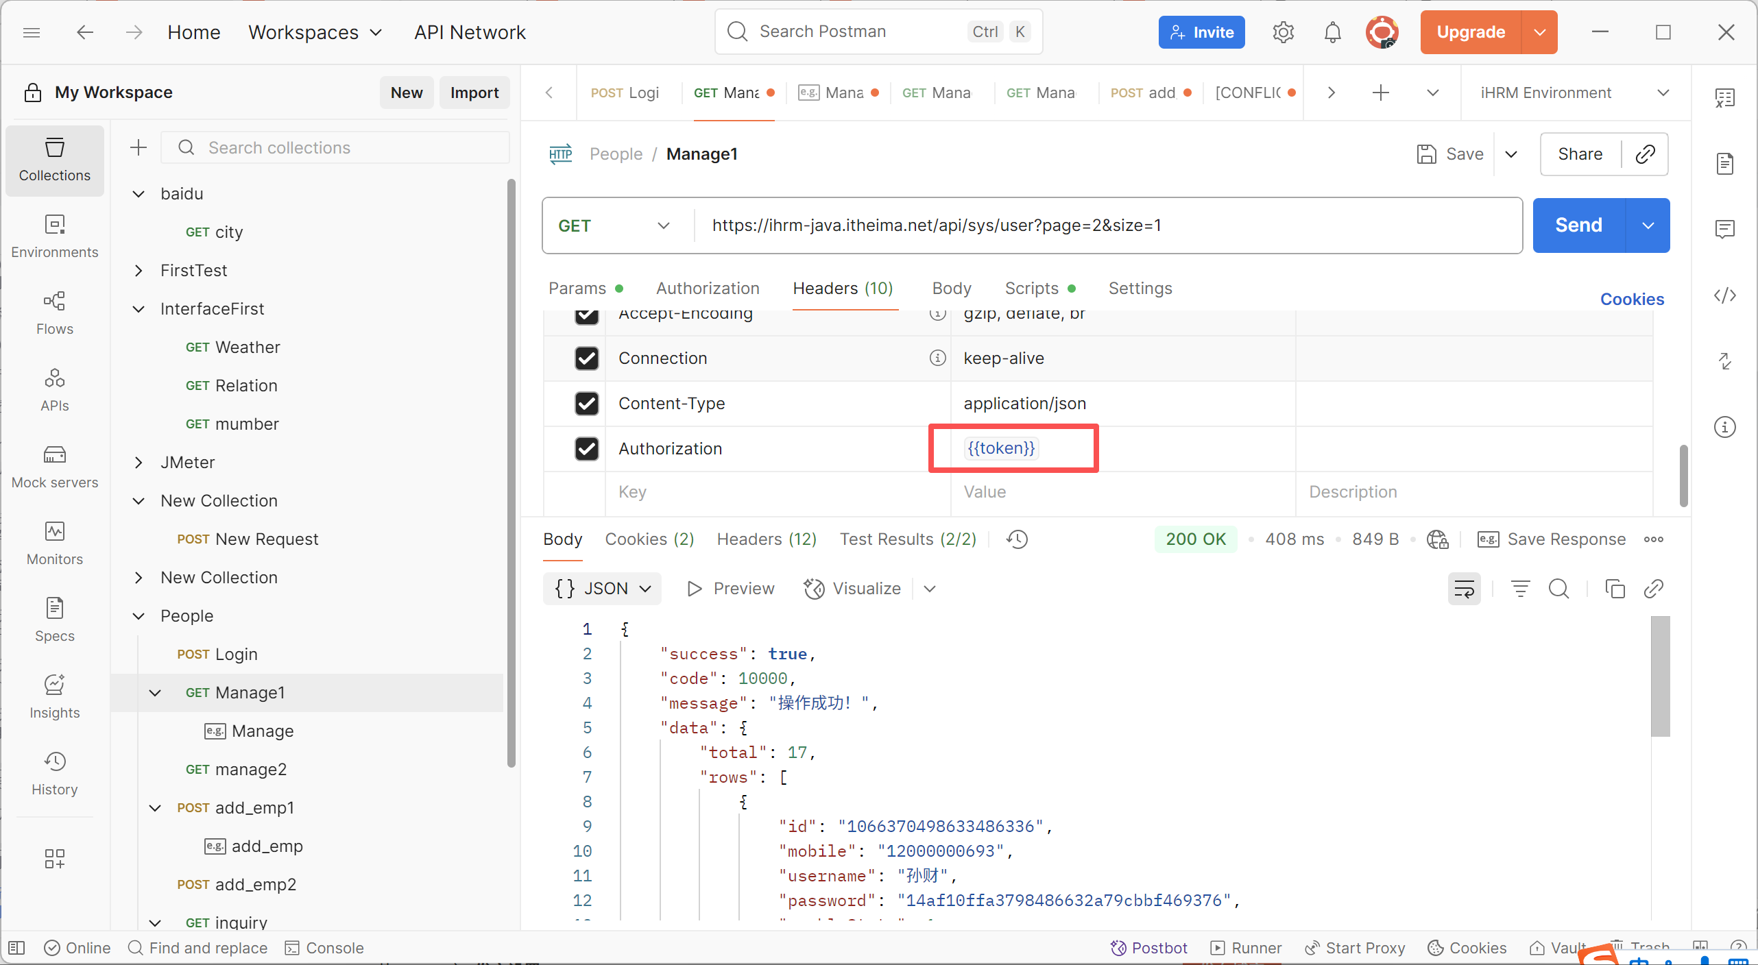Image resolution: width=1758 pixels, height=965 pixels.
Task: Search within the response body
Action: click(1558, 589)
